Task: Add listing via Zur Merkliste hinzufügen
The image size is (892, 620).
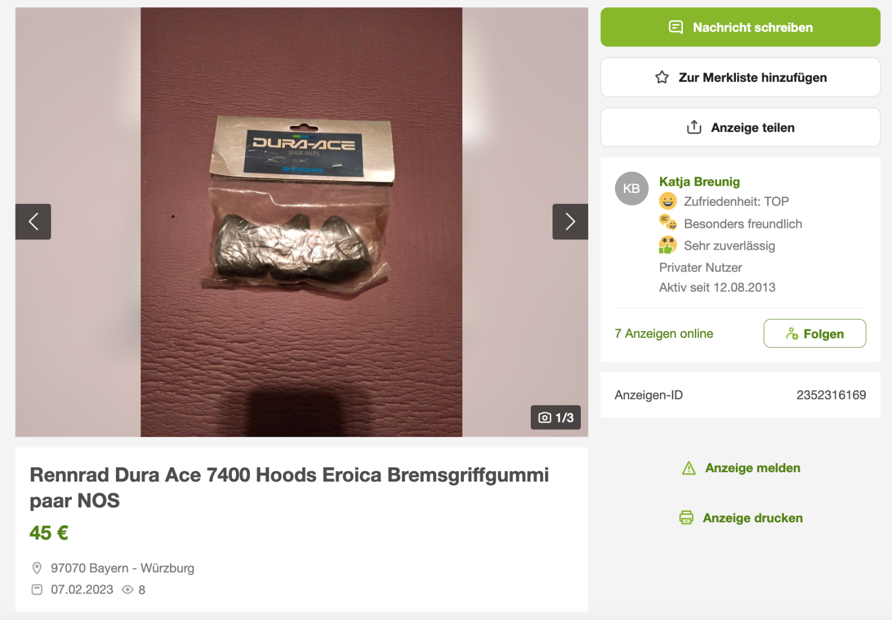Action: pyautogui.click(x=740, y=77)
